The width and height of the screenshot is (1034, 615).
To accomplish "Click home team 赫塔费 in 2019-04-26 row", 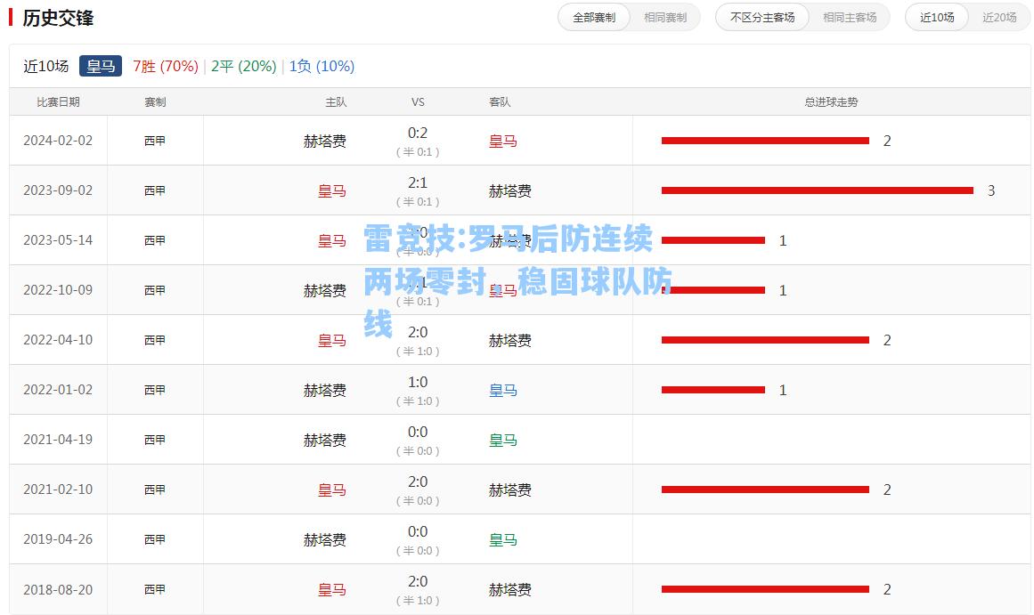I will point(324,540).
